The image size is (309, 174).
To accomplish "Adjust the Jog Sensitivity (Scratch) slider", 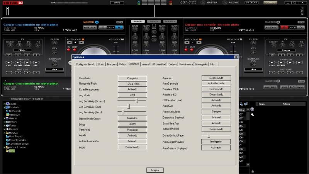I will click(x=137, y=101).
